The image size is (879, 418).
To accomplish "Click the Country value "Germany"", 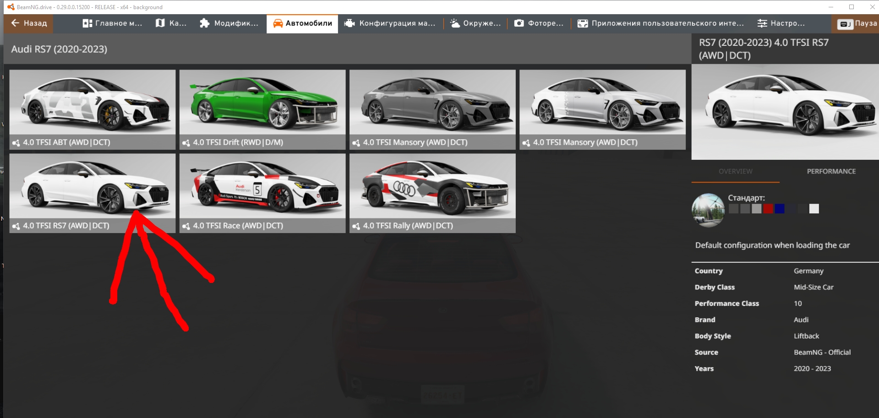I will click(x=808, y=271).
